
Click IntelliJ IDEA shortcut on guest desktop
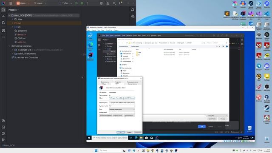tap(91, 57)
